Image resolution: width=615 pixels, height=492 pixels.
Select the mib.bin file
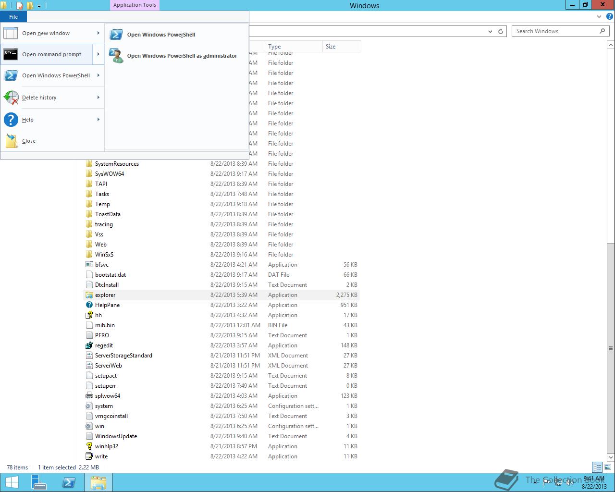[x=105, y=325]
